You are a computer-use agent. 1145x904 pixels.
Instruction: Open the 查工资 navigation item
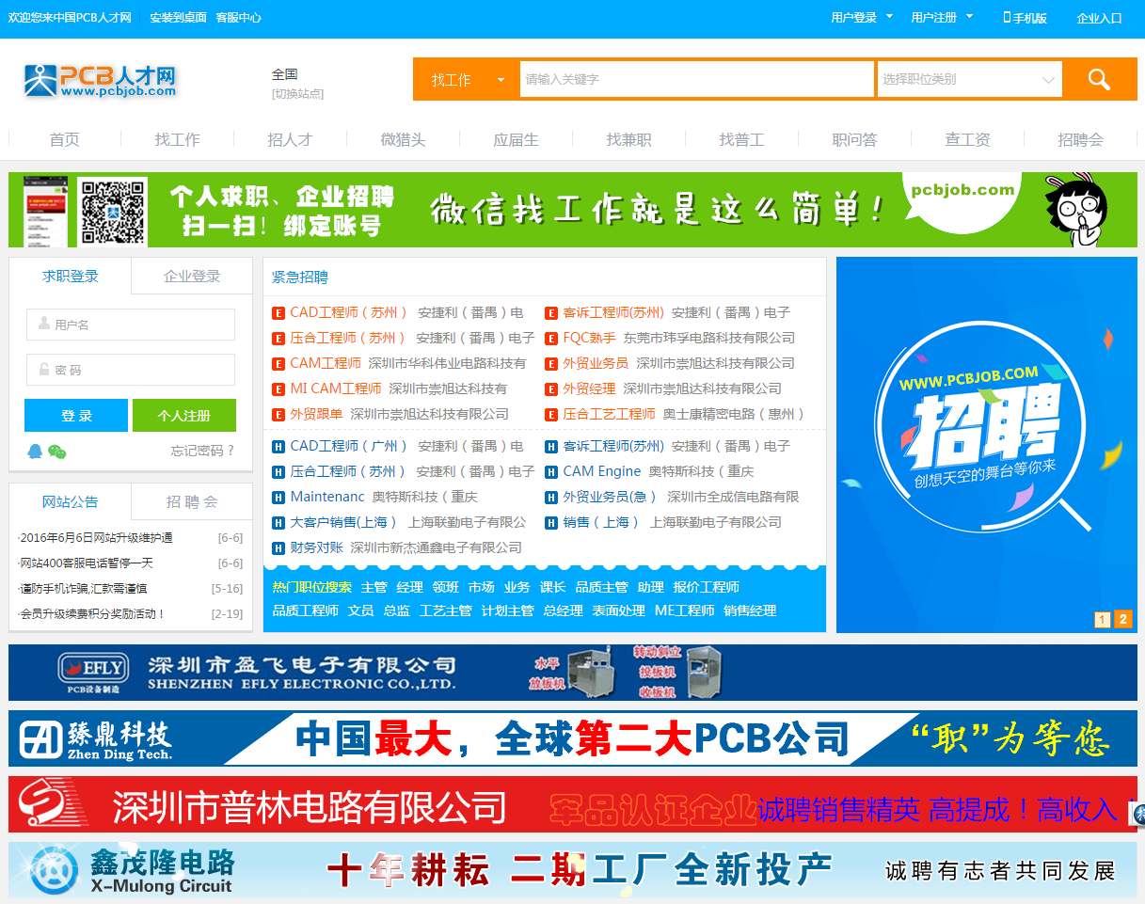[967, 140]
